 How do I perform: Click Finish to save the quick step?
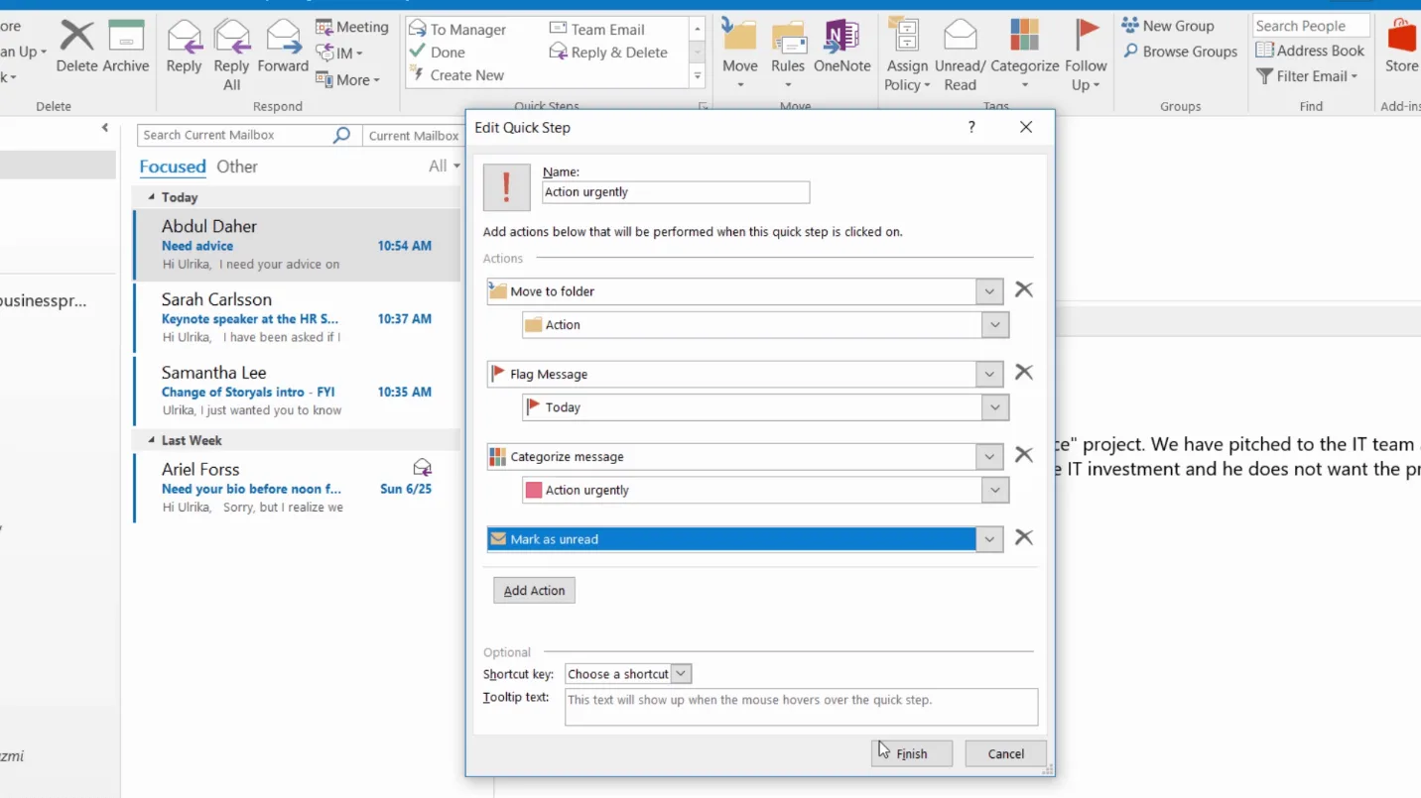click(912, 753)
